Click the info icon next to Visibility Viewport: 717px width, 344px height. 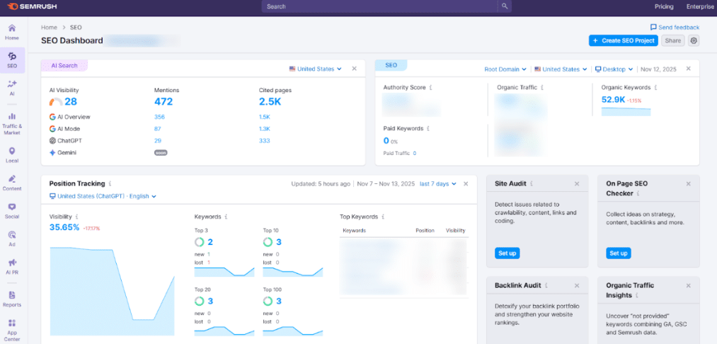[76, 217]
